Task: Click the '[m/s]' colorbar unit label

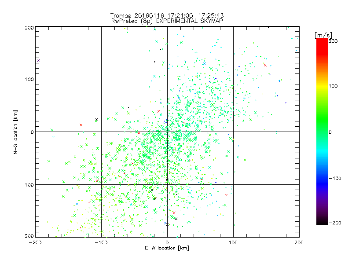Action: [323, 35]
